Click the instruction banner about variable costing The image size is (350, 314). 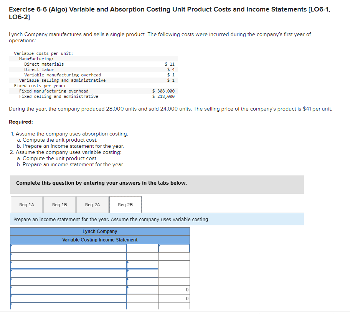coord(115,219)
